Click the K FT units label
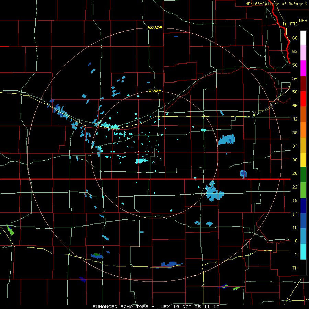309x309 pixels. point(290,24)
